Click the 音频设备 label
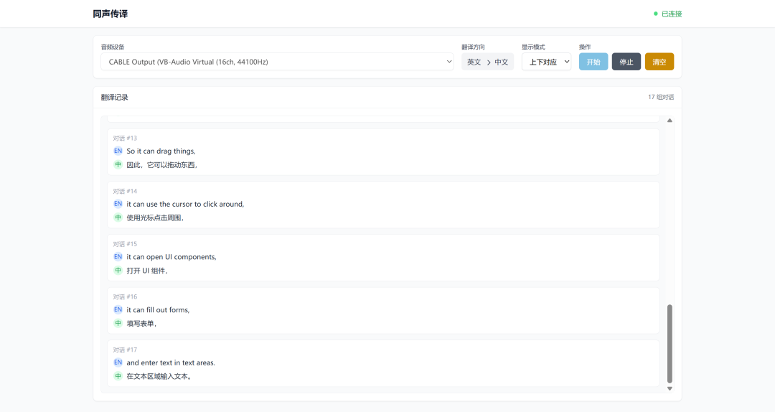Image resolution: width=775 pixels, height=412 pixels. pyautogui.click(x=113, y=47)
